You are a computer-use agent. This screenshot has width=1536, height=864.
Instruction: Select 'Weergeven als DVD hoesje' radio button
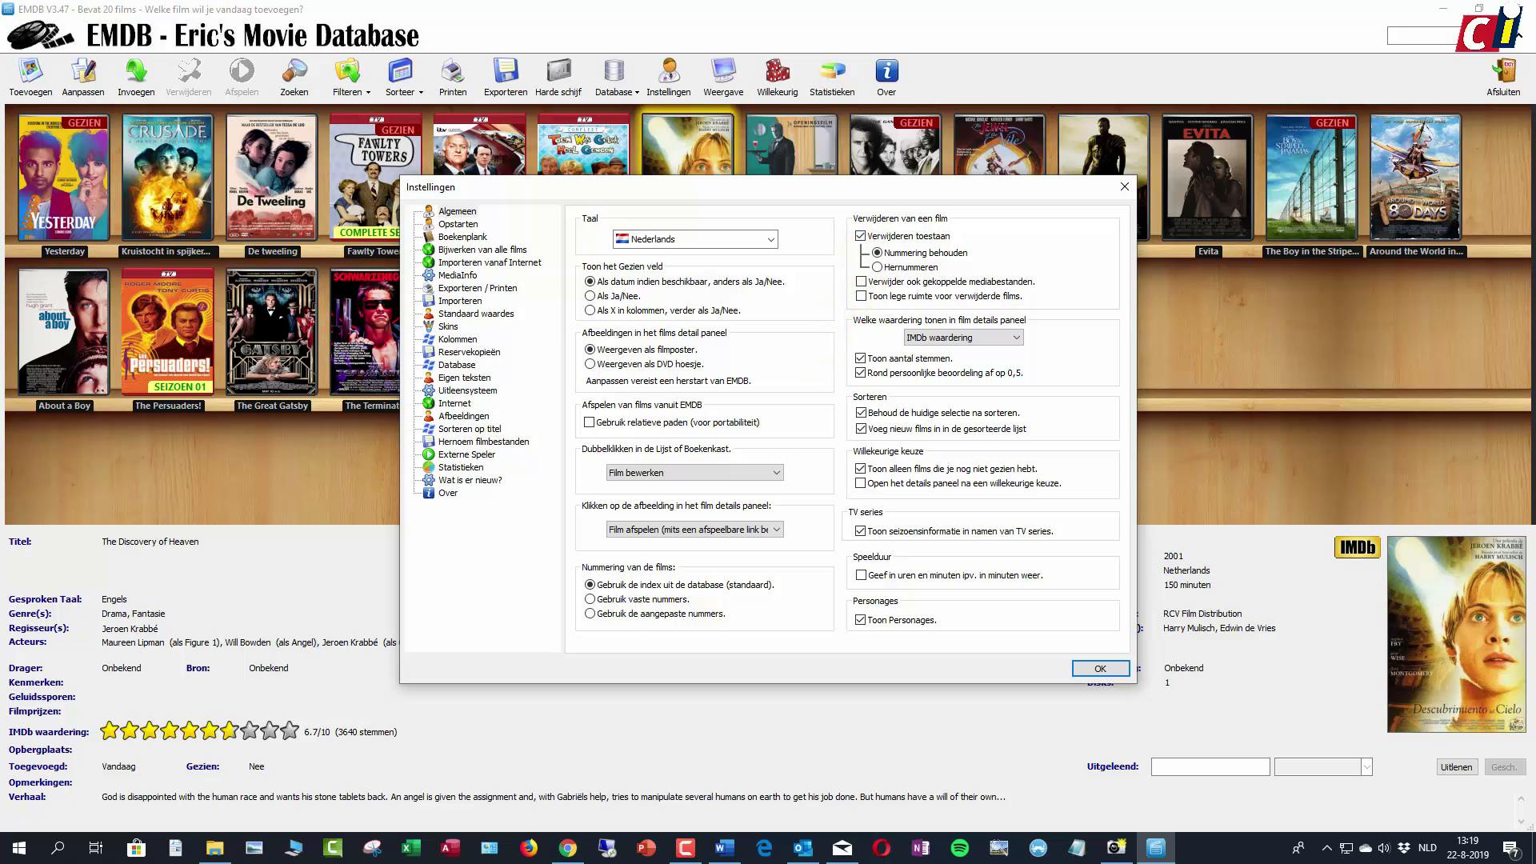pos(590,364)
